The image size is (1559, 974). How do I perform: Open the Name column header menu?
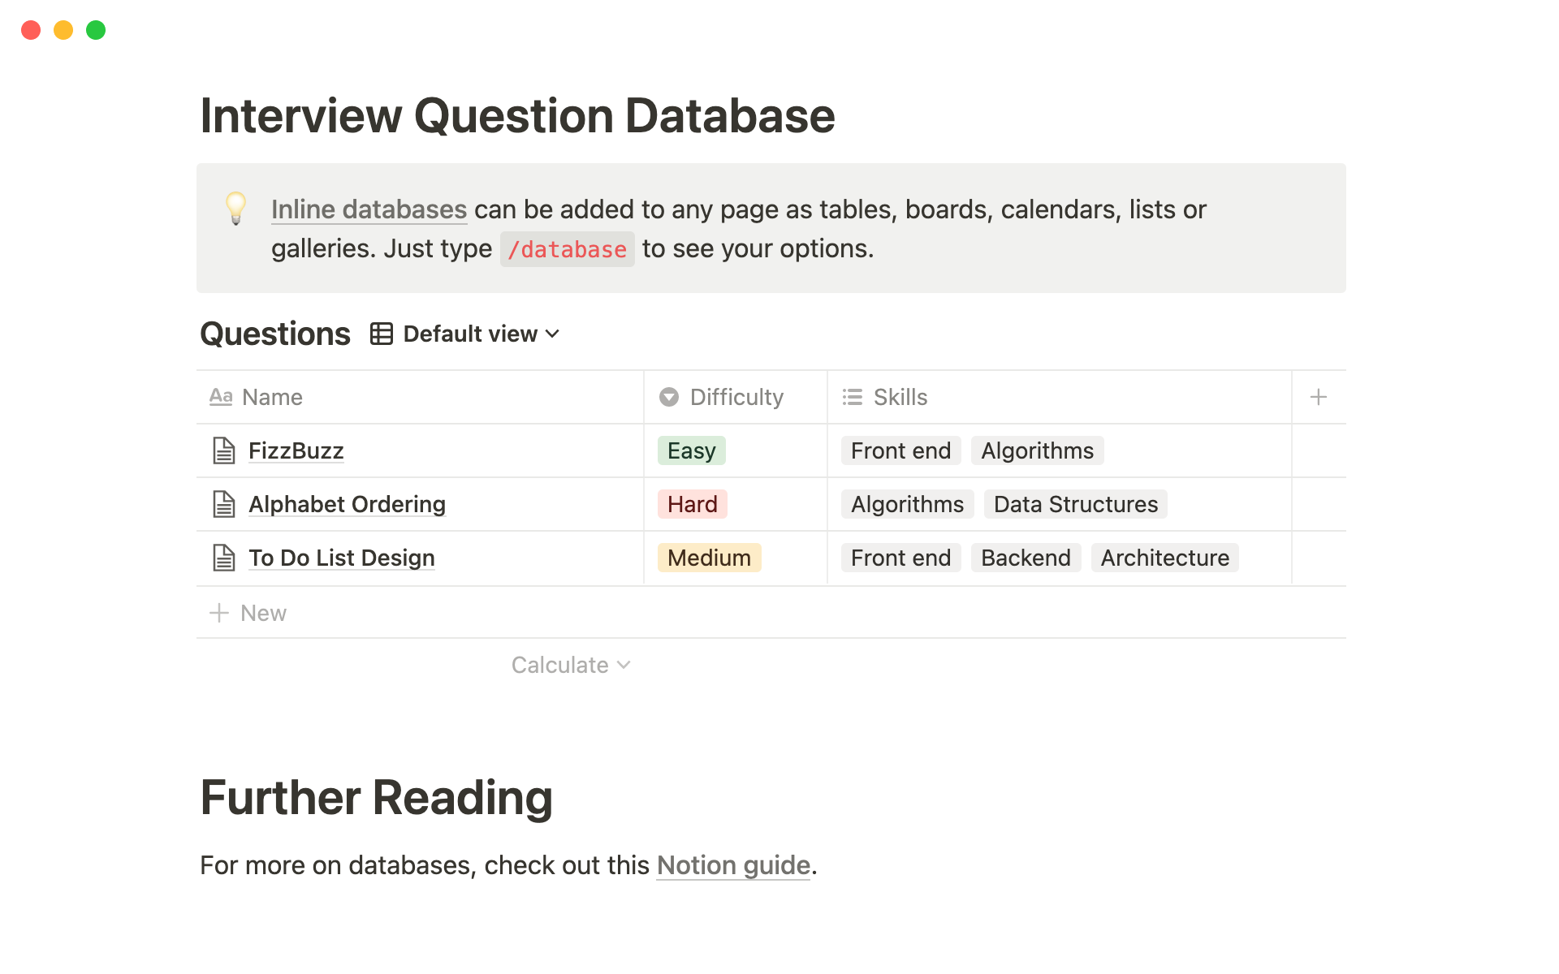pyautogui.click(x=271, y=397)
